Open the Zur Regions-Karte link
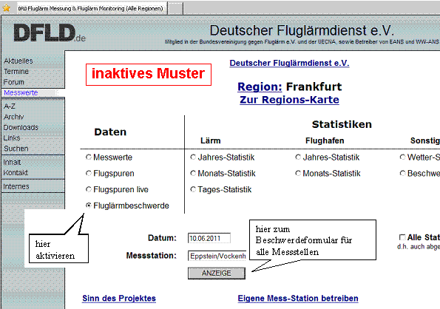 tap(289, 100)
